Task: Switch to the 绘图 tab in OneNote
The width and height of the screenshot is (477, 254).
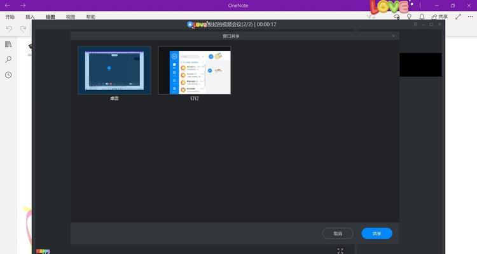Action: tap(50, 17)
